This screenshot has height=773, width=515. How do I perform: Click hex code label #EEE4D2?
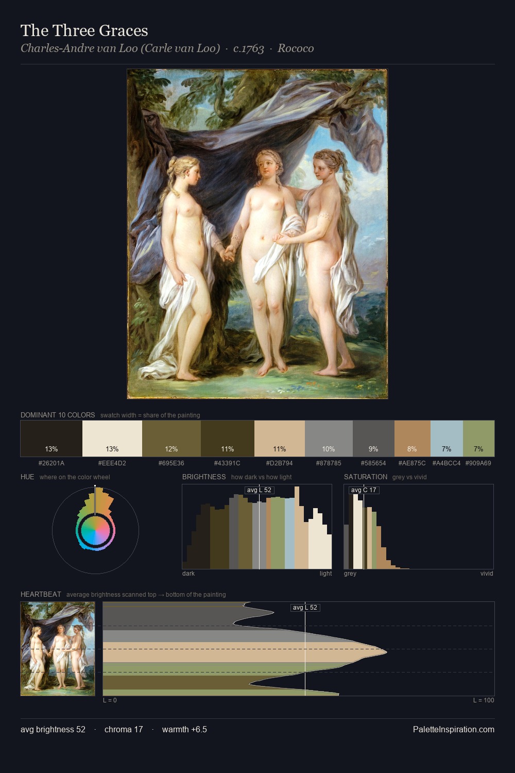112,463
